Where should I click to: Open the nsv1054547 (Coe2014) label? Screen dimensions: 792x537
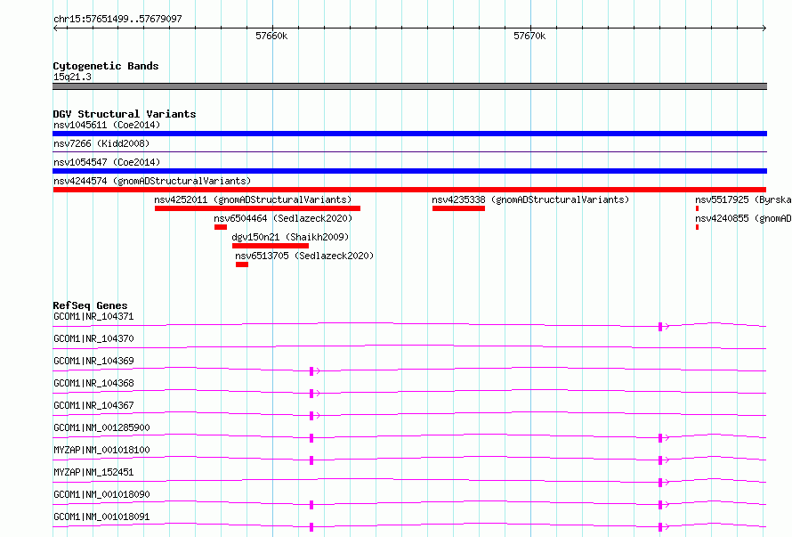107,162
